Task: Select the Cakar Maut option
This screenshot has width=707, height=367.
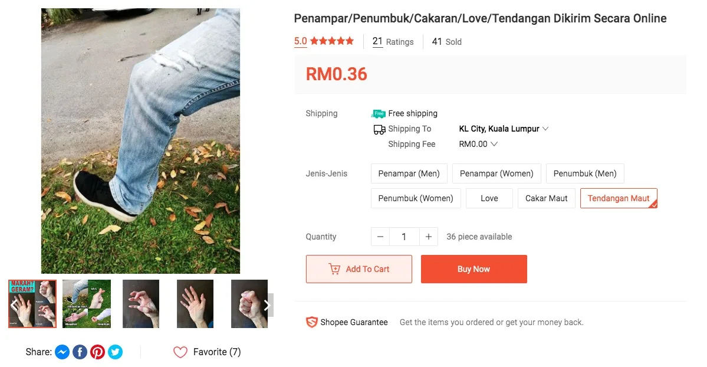Action: [x=546, y=198]
